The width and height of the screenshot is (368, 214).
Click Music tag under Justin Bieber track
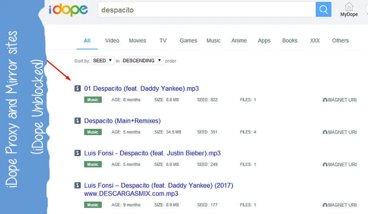click(93, 164)
